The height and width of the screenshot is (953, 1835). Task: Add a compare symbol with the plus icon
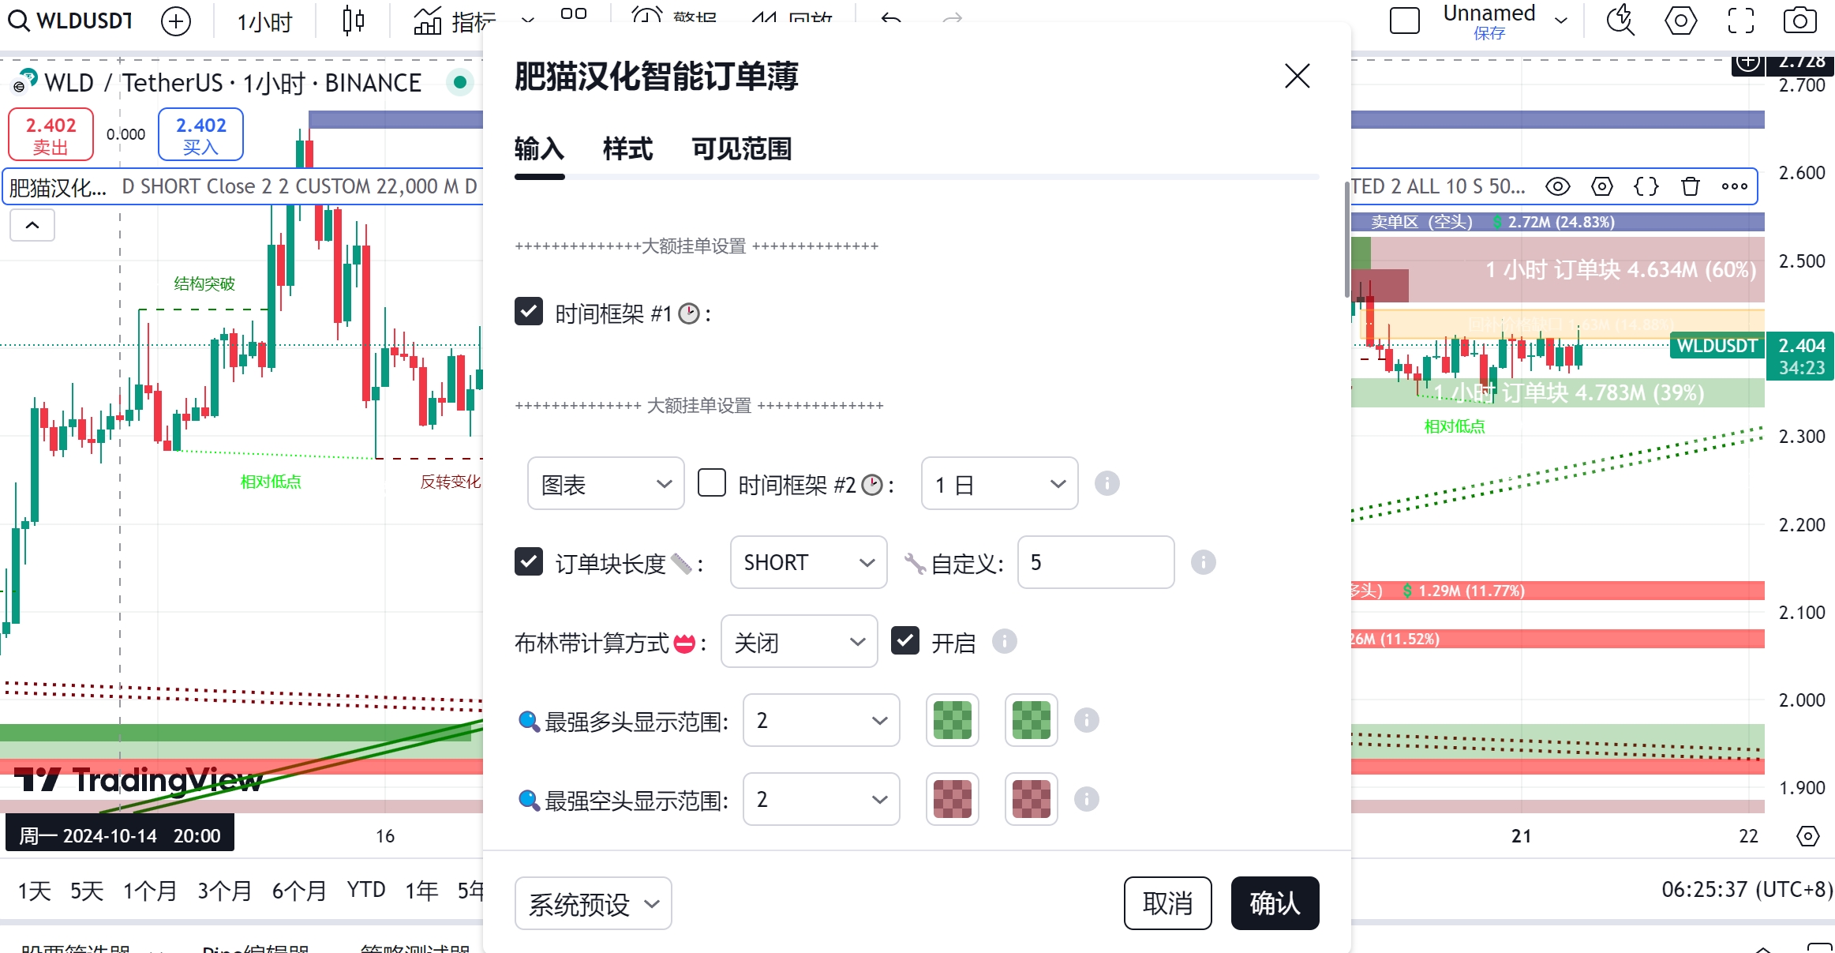[176, 21]
